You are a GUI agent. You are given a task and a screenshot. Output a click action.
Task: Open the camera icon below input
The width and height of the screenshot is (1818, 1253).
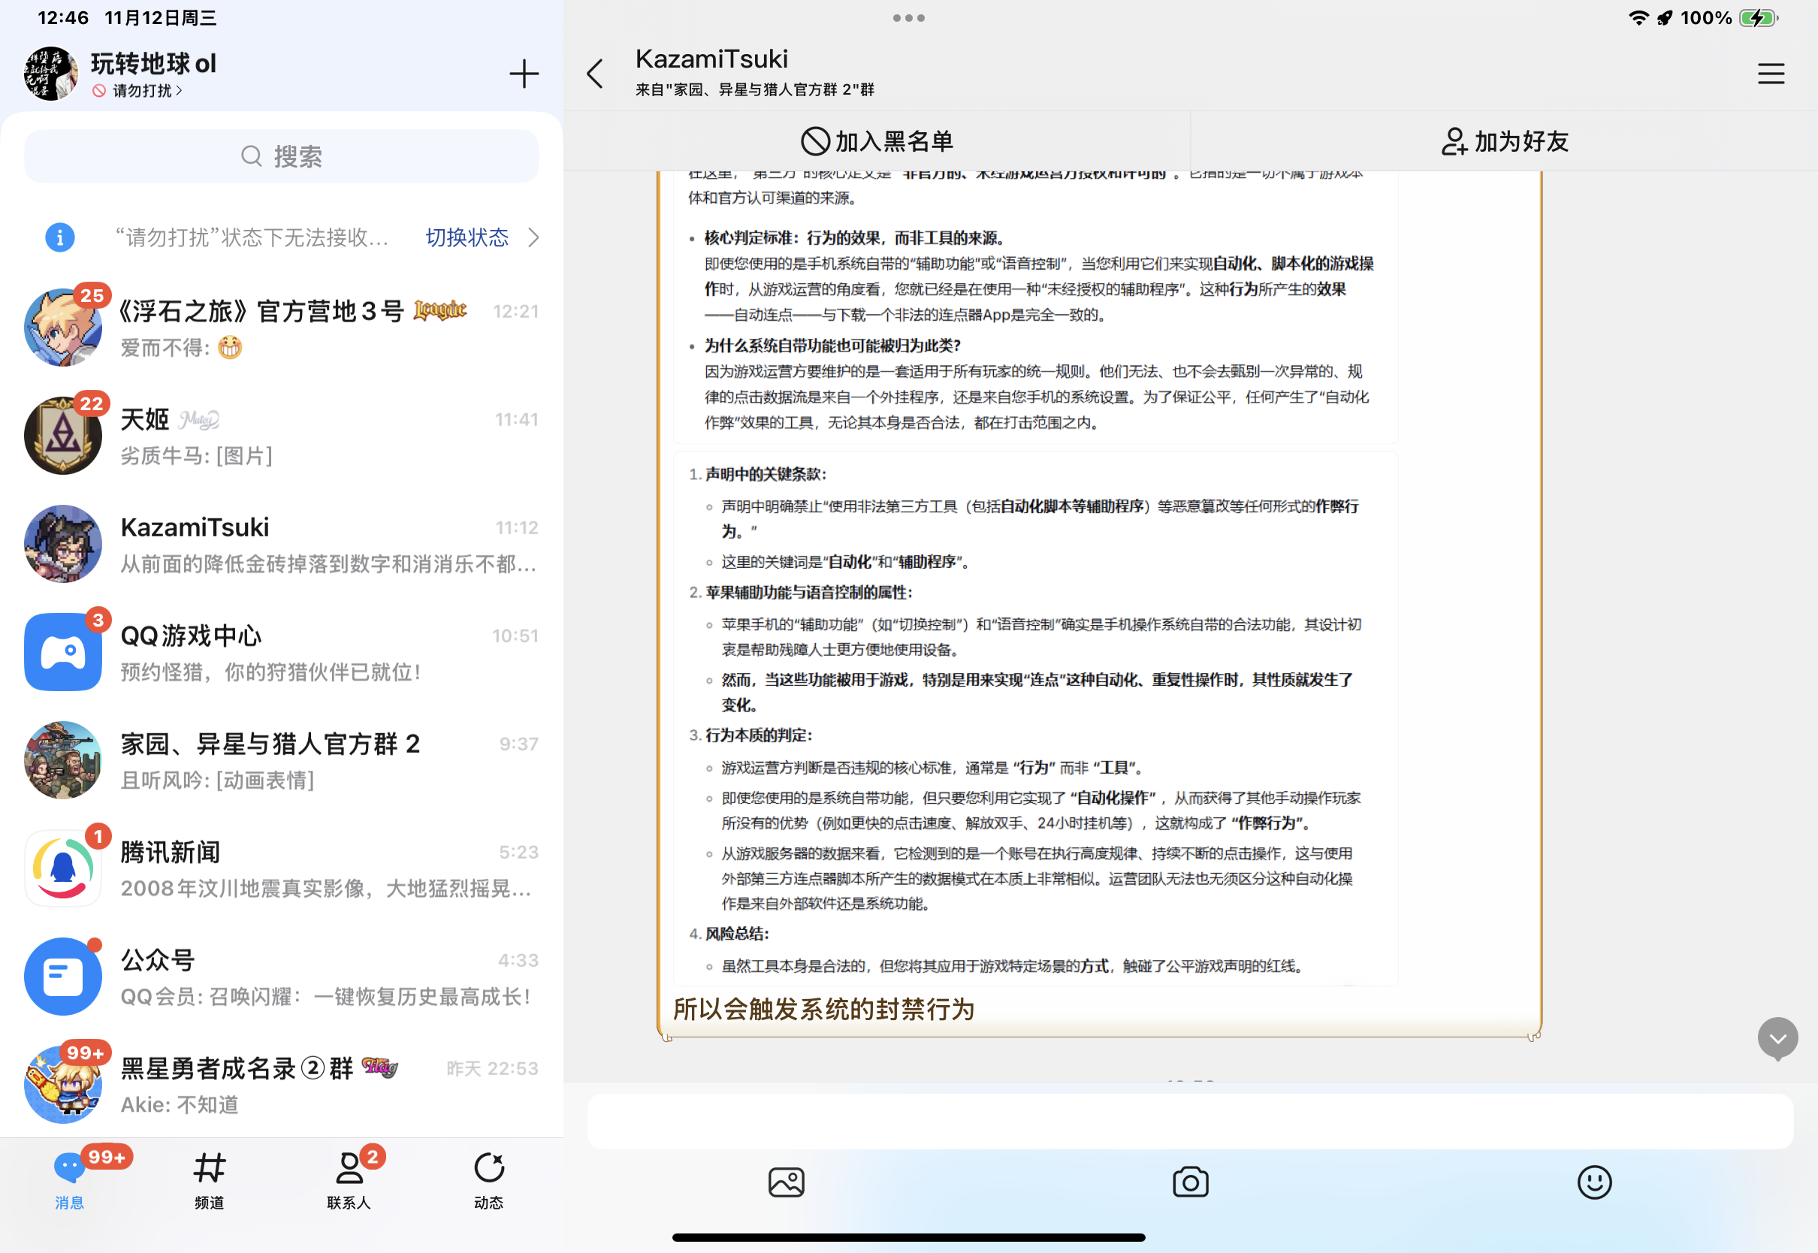click(1190, 1182)
